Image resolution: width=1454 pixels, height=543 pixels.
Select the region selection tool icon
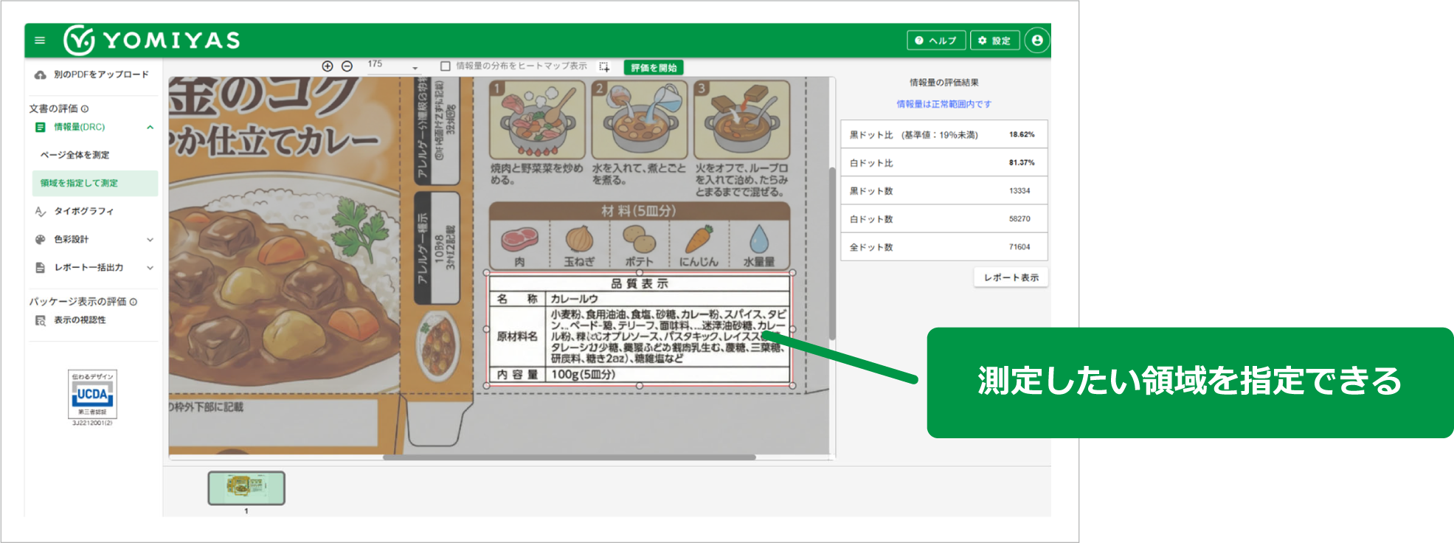(604, 67)
